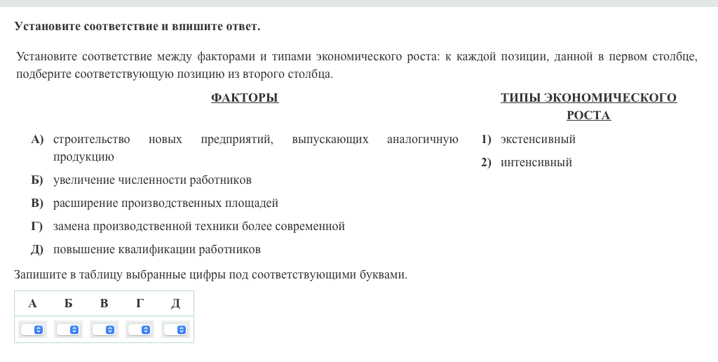The height and width of the screenshot is (362, 718).
Task: Click the table header letter Д
Action: click(175, 303)
